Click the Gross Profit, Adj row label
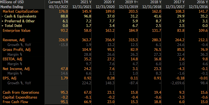209x105 pixels. click(17, 50)
